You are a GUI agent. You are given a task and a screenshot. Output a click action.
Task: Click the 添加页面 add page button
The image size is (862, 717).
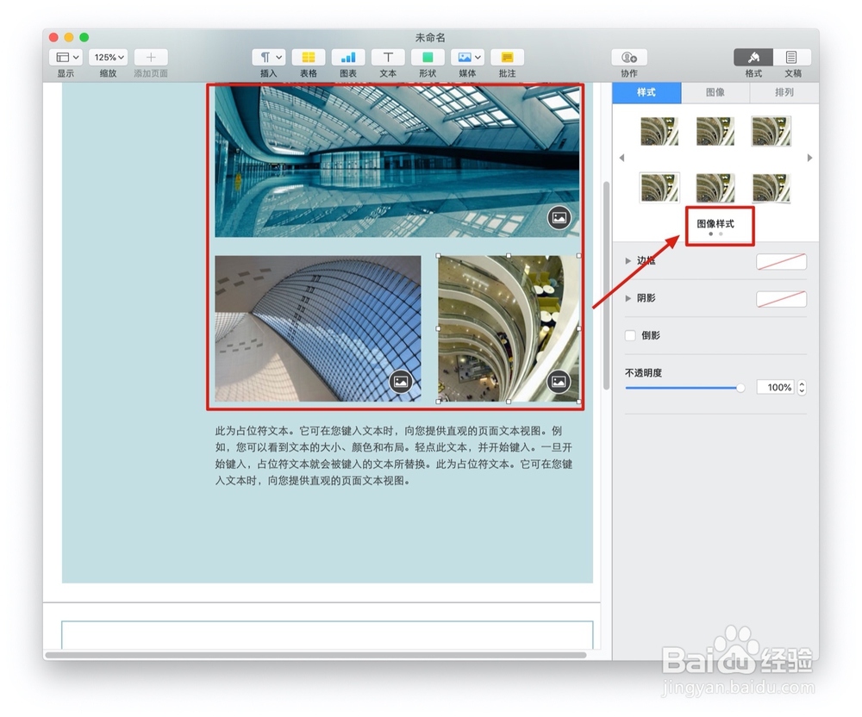(149, 59)
